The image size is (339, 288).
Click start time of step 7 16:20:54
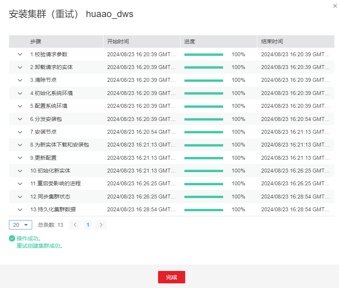click(141, 132)
